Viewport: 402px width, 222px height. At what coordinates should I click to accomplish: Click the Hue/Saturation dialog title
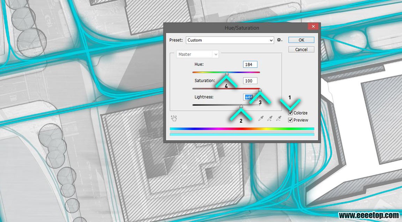click(242, 28)
